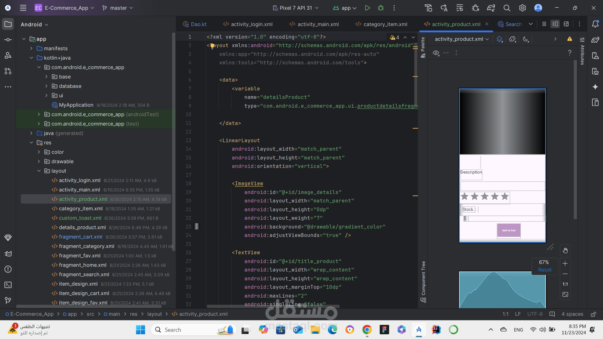The width and height of the screenshot is (603, 339).
Task: Open Search Everywhere magnifier
Action: [507, 8]
